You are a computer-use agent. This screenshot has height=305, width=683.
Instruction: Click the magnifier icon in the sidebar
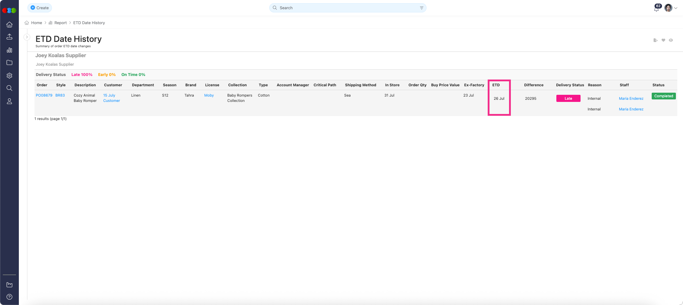(10, 88)
